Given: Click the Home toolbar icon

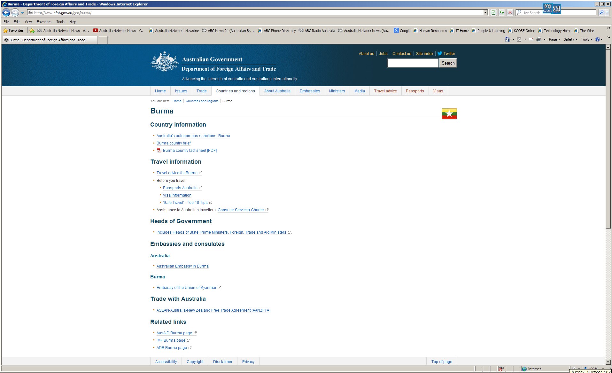Looking at the screenshot, I should 507,40.
